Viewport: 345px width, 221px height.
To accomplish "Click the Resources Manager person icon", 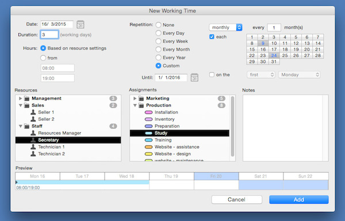I will 33,133.
